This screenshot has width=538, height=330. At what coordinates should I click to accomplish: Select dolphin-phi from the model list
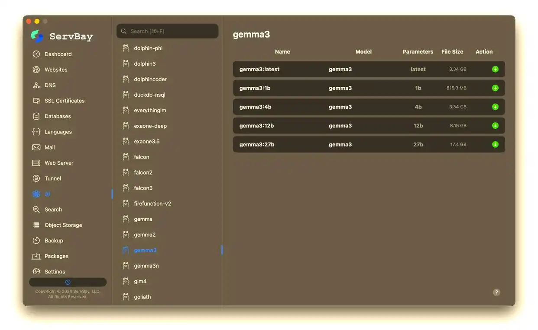pos(148,48)
